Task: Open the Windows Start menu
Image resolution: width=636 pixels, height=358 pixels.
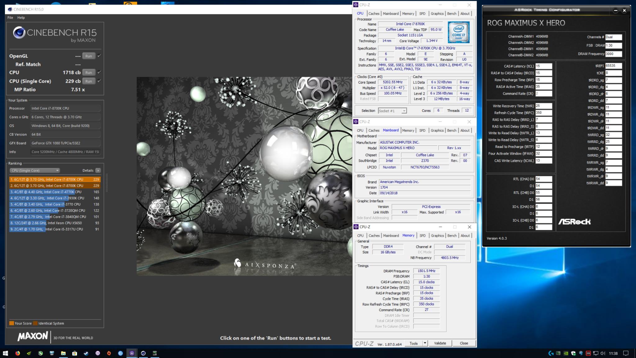Action: click(5, 353)
